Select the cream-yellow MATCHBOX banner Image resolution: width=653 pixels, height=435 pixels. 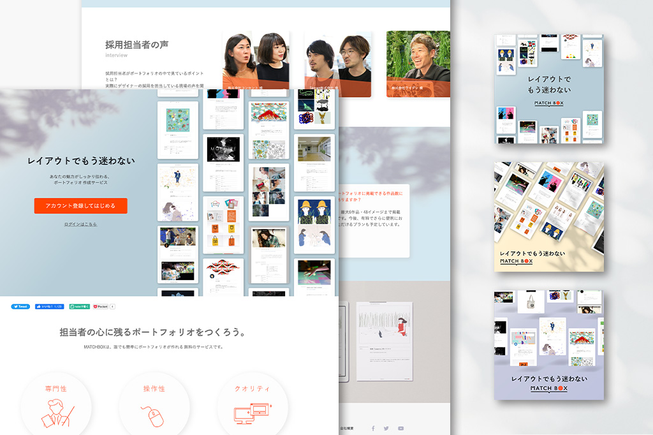coord(548,216)
